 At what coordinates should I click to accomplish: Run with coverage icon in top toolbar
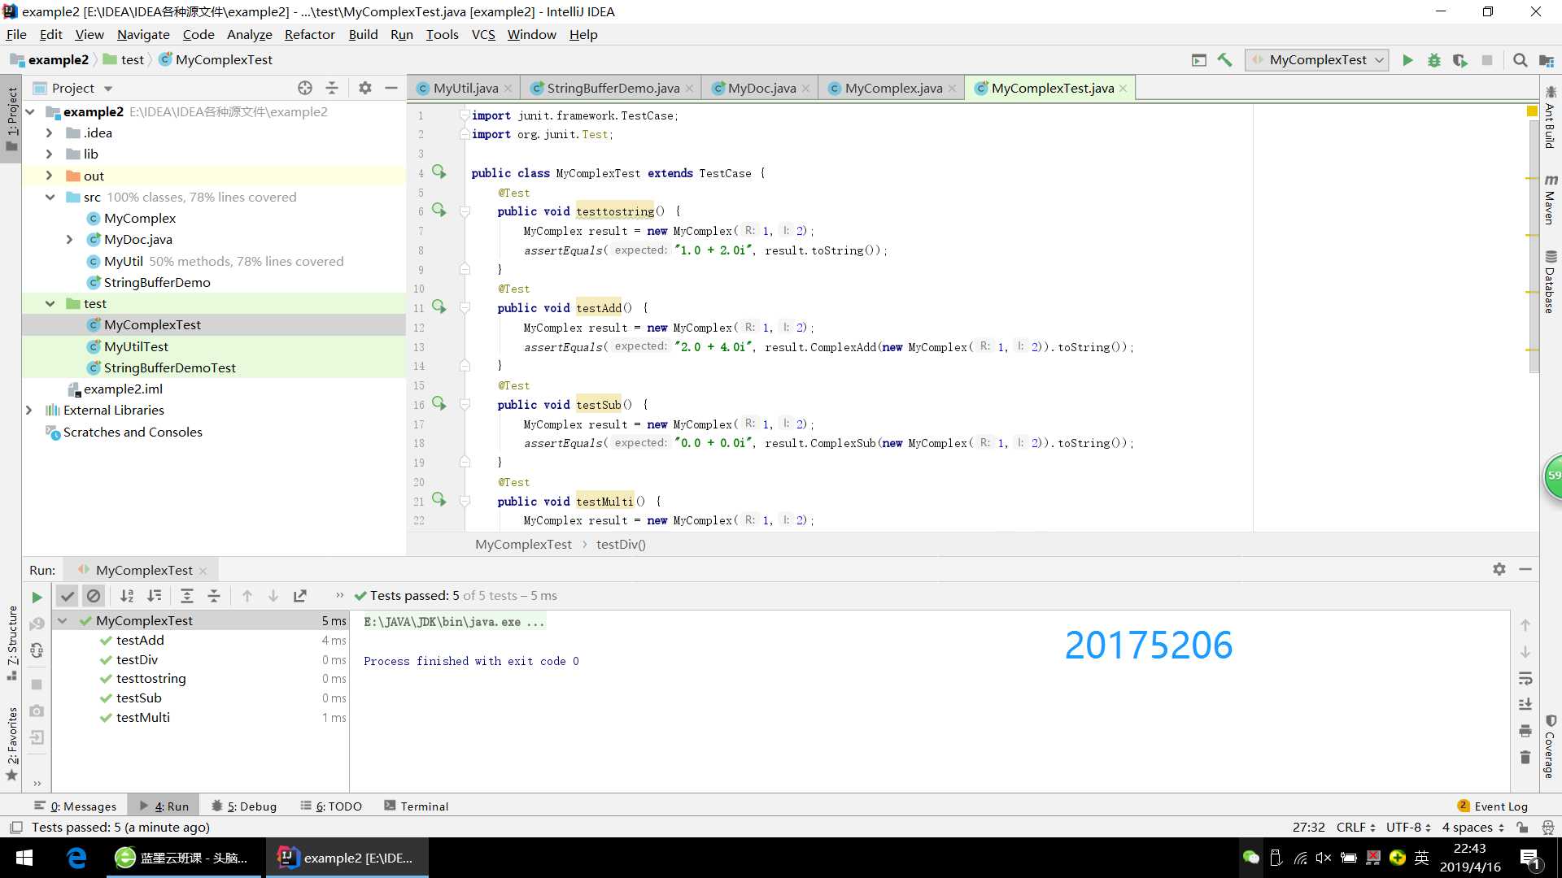pyautogui.click(x=1460, y=60)
